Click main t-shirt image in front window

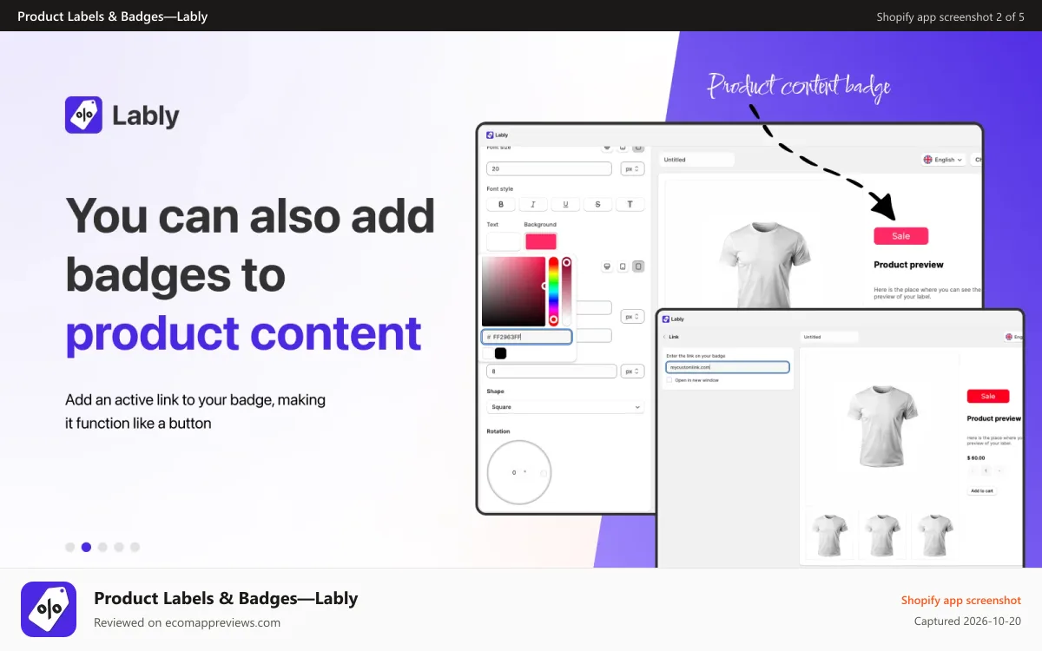[883, 425]
